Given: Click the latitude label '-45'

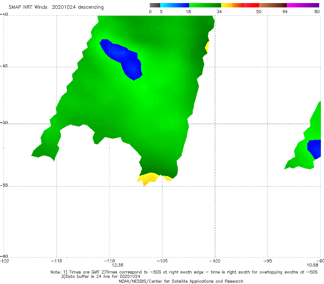Looking at the screenshot, I should coord(4,66).
